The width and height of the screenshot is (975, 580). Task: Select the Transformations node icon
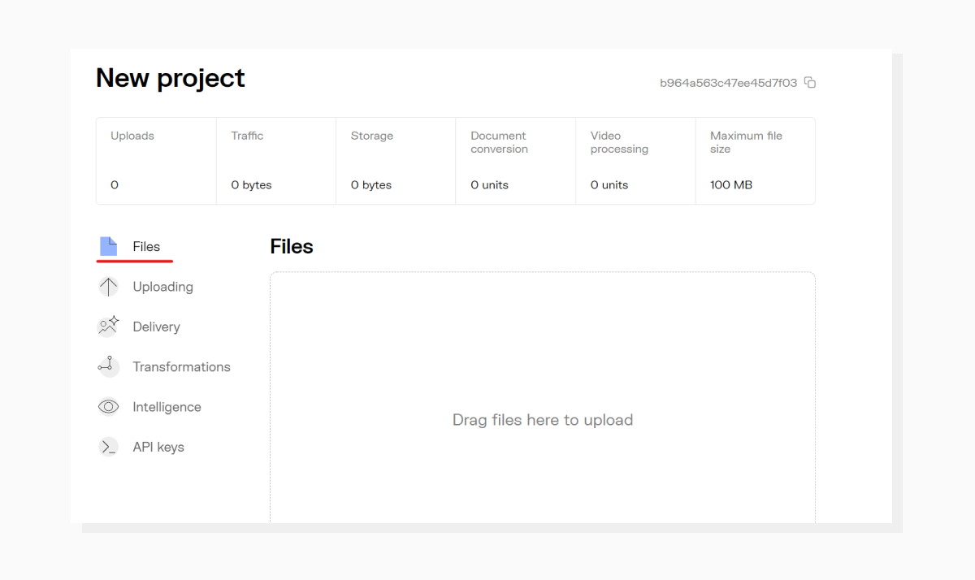click(108, 366)
